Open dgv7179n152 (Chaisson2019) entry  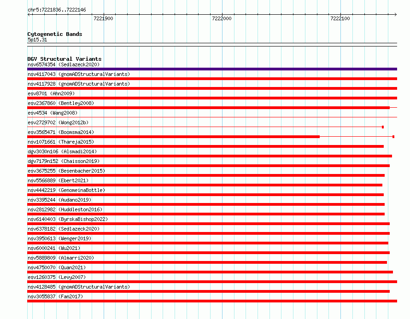click(64, 161)
